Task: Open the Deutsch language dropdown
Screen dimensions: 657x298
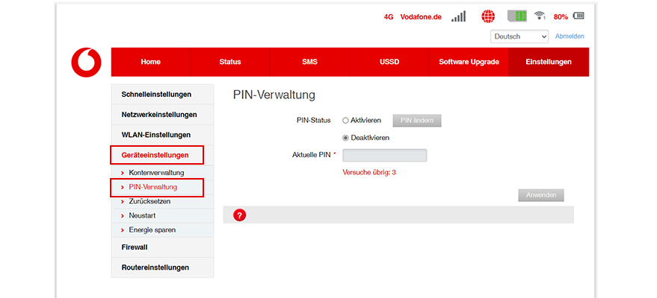Action: click(520, 37)
